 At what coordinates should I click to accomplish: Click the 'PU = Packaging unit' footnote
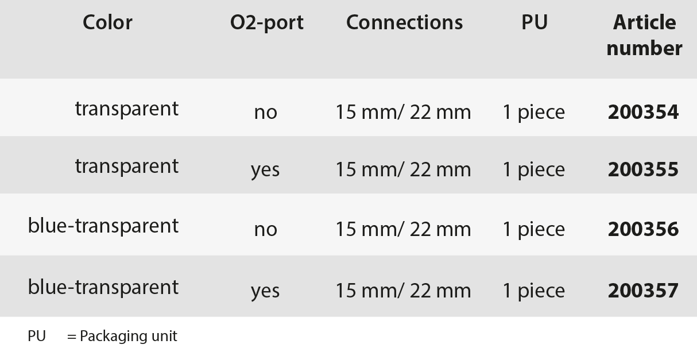point(103,336)
